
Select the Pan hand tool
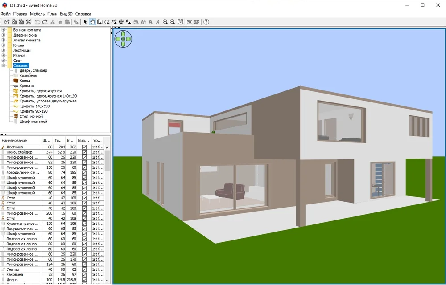(x=92, y=22)
